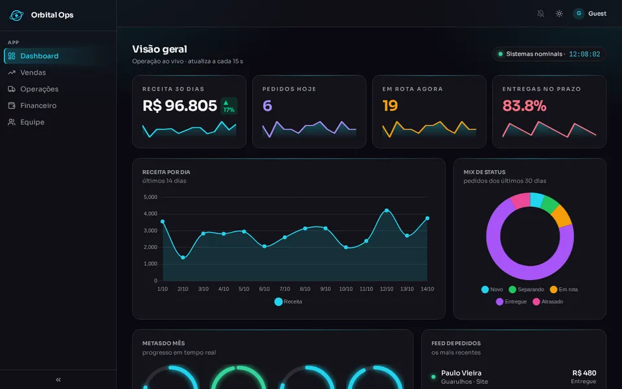Open the Guest user menu
Viewport: 622px width, 389px height.
click(x=590, y=14)
